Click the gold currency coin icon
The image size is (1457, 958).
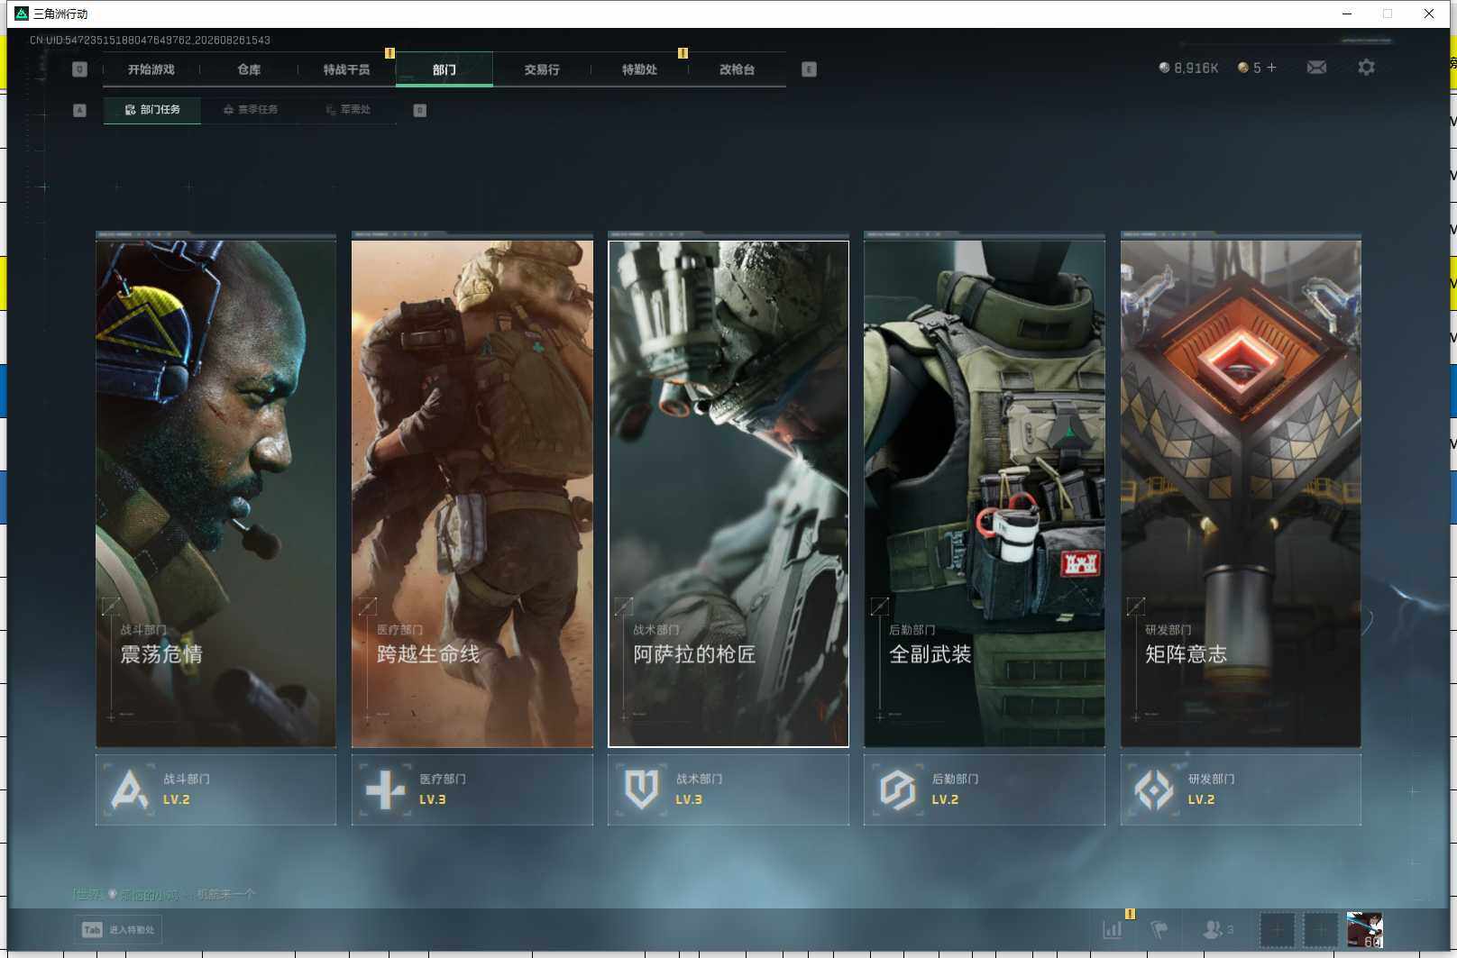(x=1243, y=68)
